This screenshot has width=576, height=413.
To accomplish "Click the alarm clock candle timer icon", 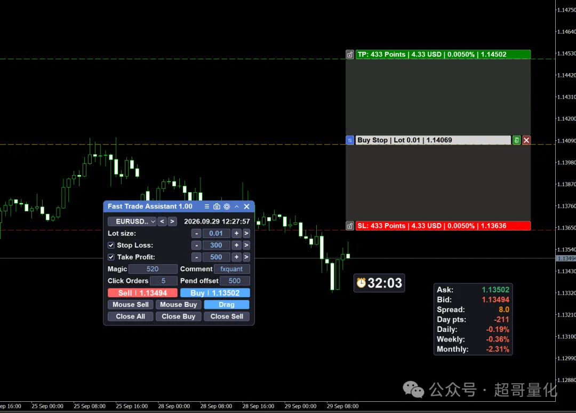I will pyautogui.click(x=361, y=283).
